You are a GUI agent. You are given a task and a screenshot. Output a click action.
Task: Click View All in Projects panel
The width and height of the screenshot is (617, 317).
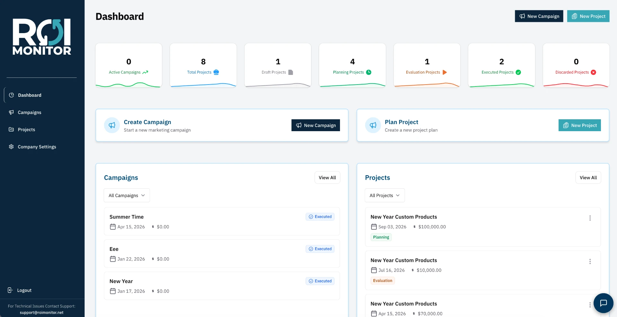[x=588, y=177]
